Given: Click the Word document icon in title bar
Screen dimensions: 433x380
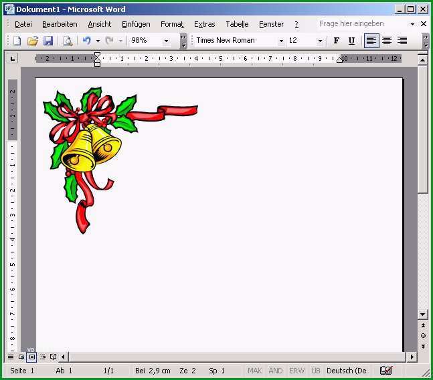Looking at the screenshot, I should (9, 9).
